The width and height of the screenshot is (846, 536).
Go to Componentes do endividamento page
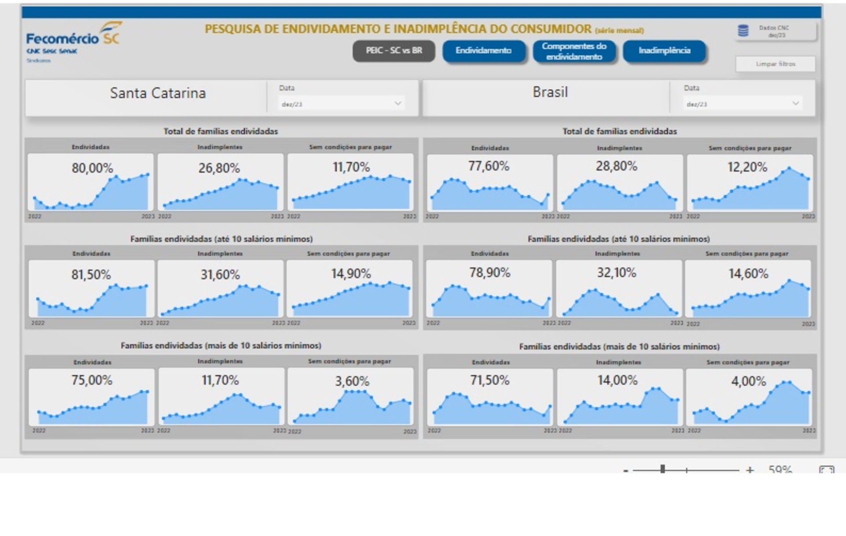coord(574,51)
